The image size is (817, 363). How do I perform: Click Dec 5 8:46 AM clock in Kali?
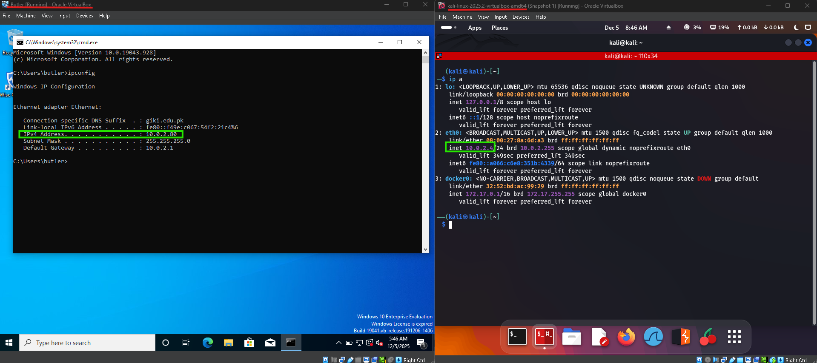tap(626, 28)
